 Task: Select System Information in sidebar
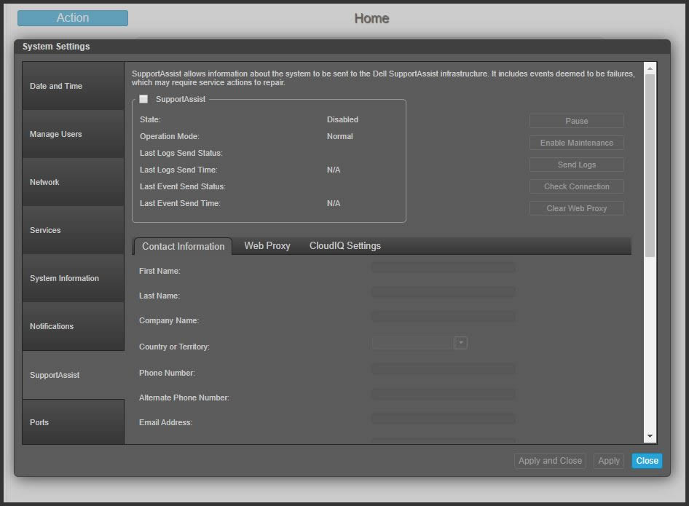73,278
